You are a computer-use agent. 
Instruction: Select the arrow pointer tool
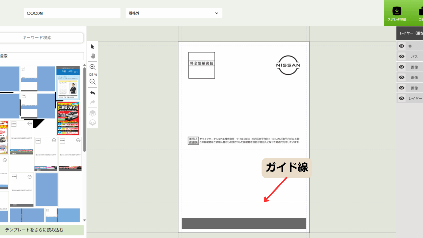(x=93, y=47)
